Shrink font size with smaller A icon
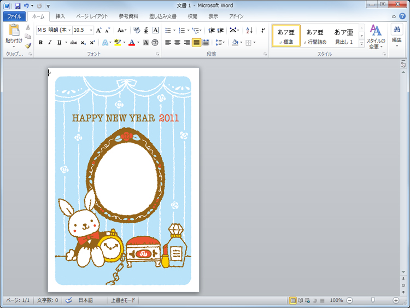The height and width of the screenshot is (308, 410). 108,30
